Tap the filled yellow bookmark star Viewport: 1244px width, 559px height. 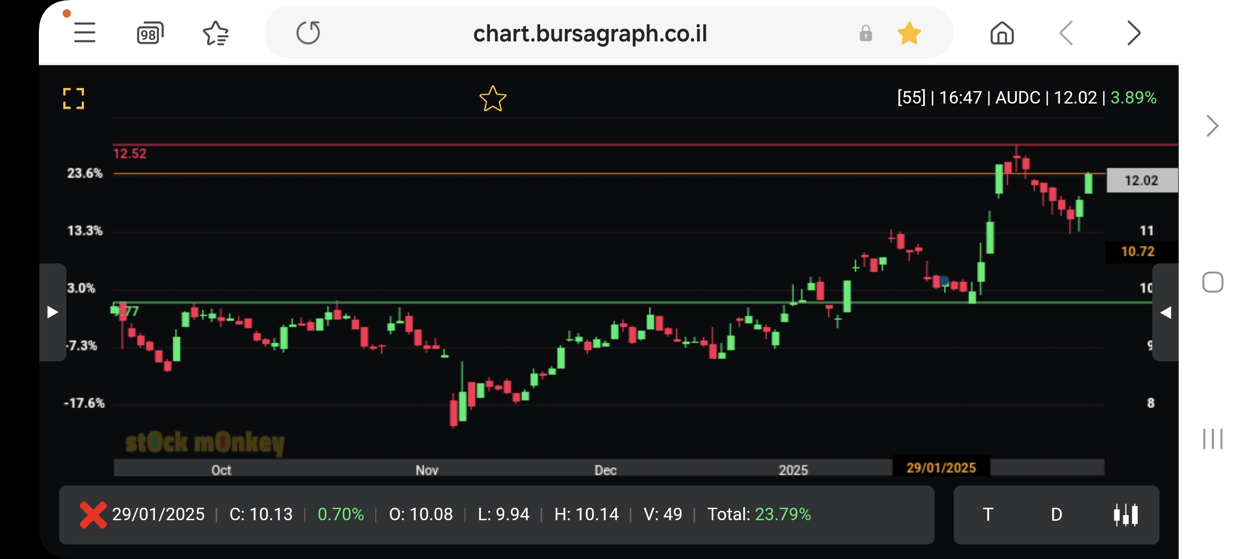pos(909,34)
